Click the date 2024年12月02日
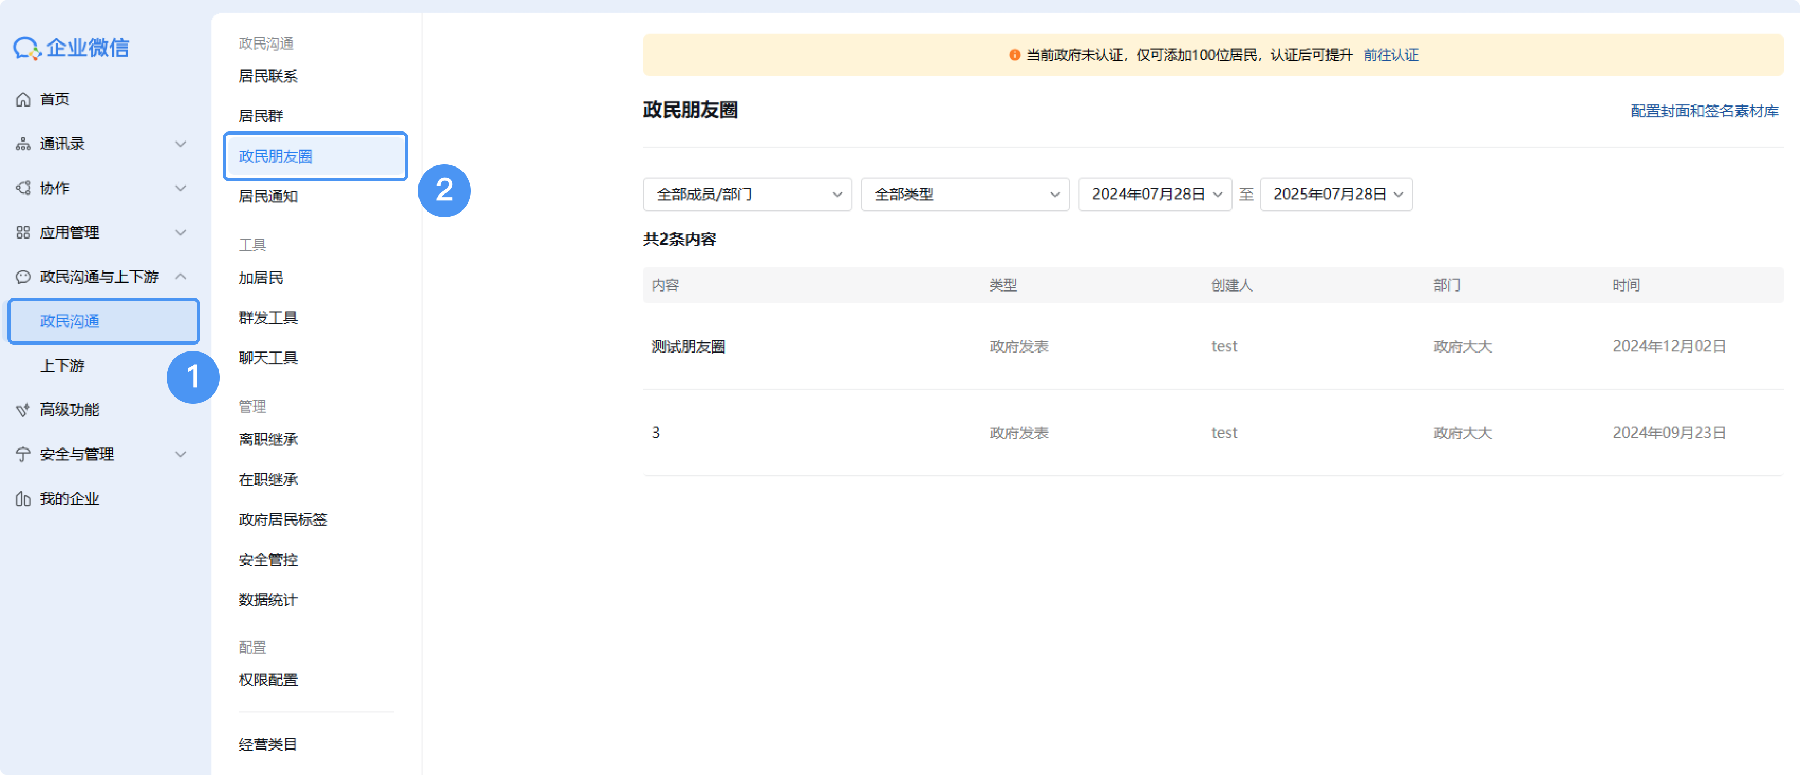This screenshot has height=775, width=1800. (x=1668, y=346)
